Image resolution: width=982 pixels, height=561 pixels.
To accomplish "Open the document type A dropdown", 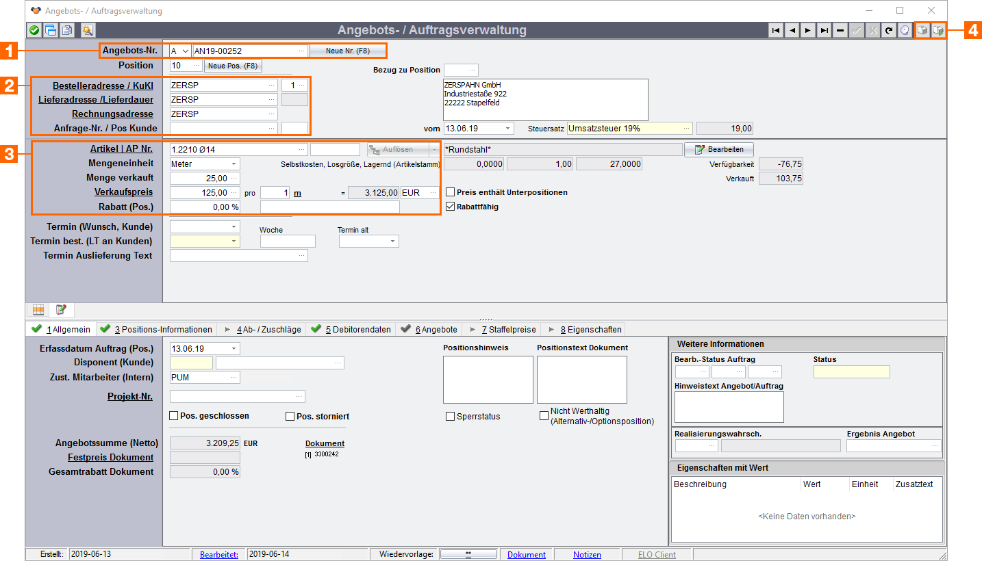I will (186, 51).
